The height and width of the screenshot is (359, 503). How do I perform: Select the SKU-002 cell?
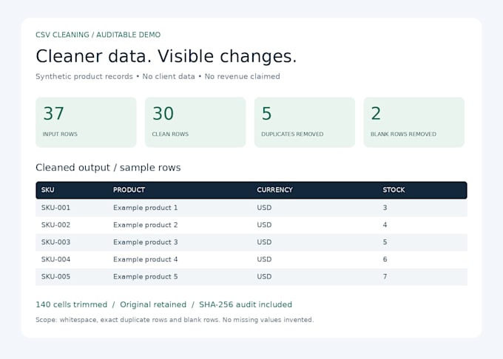55,225
